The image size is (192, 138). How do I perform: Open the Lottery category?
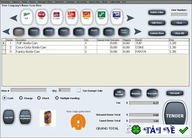tap(109, 32)
